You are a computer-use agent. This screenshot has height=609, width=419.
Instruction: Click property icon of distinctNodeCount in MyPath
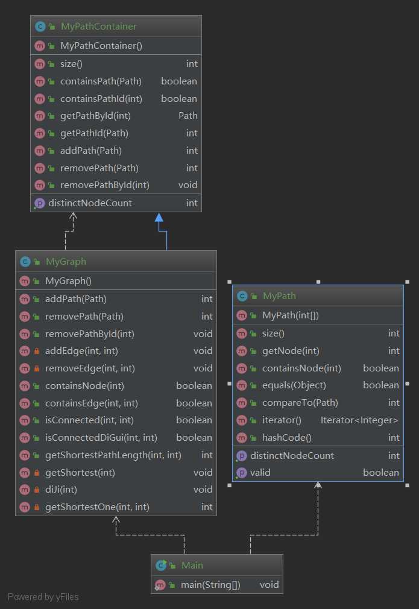[x=242, y=456]
